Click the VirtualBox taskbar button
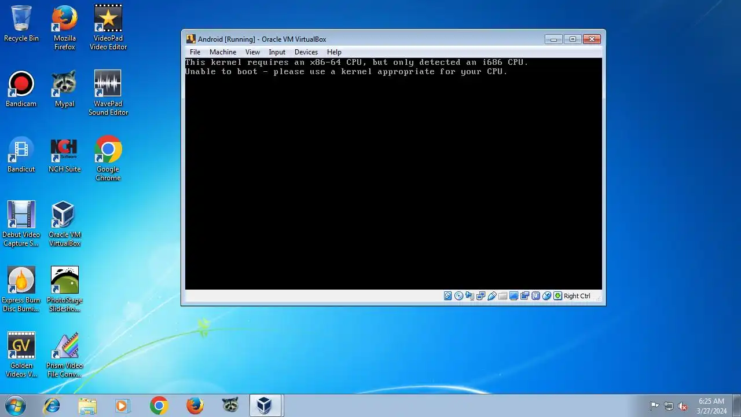This screenshot has width=741, height=417. (x=265, y=406)
